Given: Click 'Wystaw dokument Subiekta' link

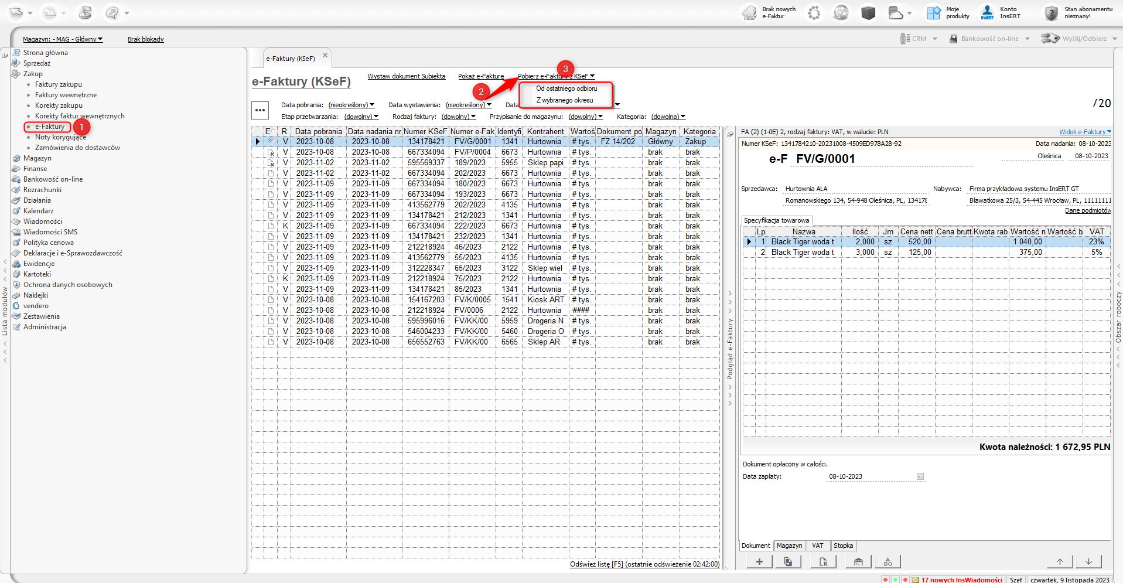Looking at the screenshot, I should click(x=406, y=76).
